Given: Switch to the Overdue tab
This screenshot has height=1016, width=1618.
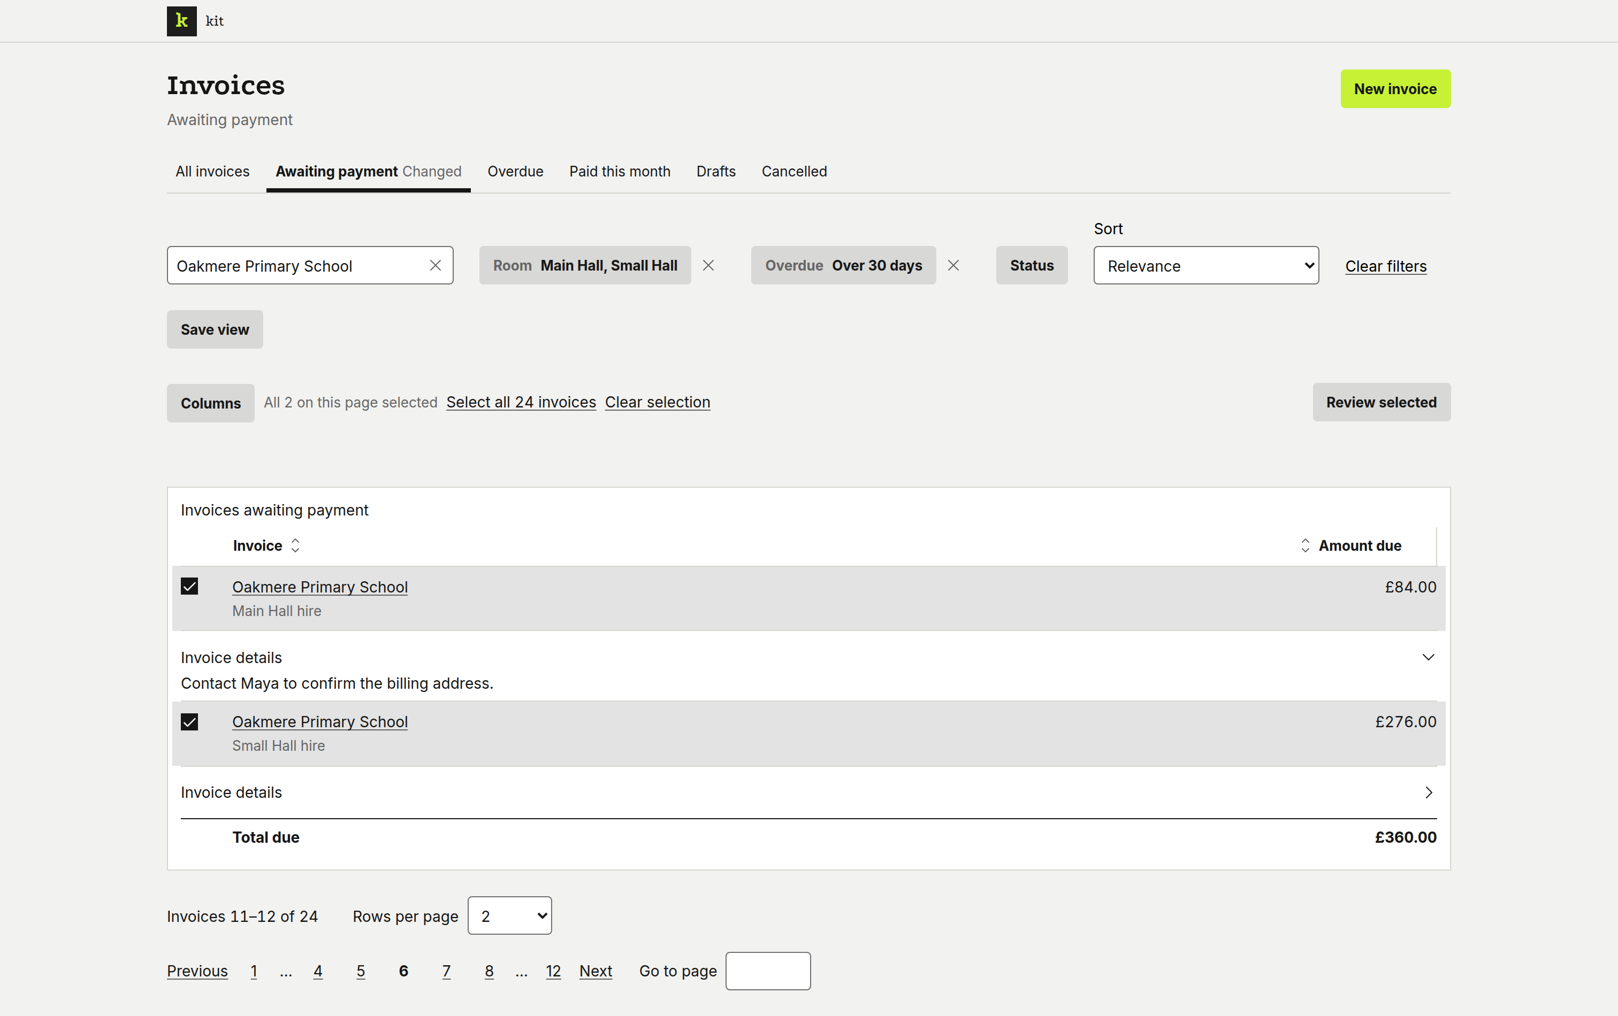Looking at the screenshot, I should click(515, 171).
